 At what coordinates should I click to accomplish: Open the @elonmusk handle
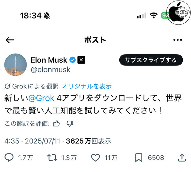pyautogui.click(x=51, y=70)
